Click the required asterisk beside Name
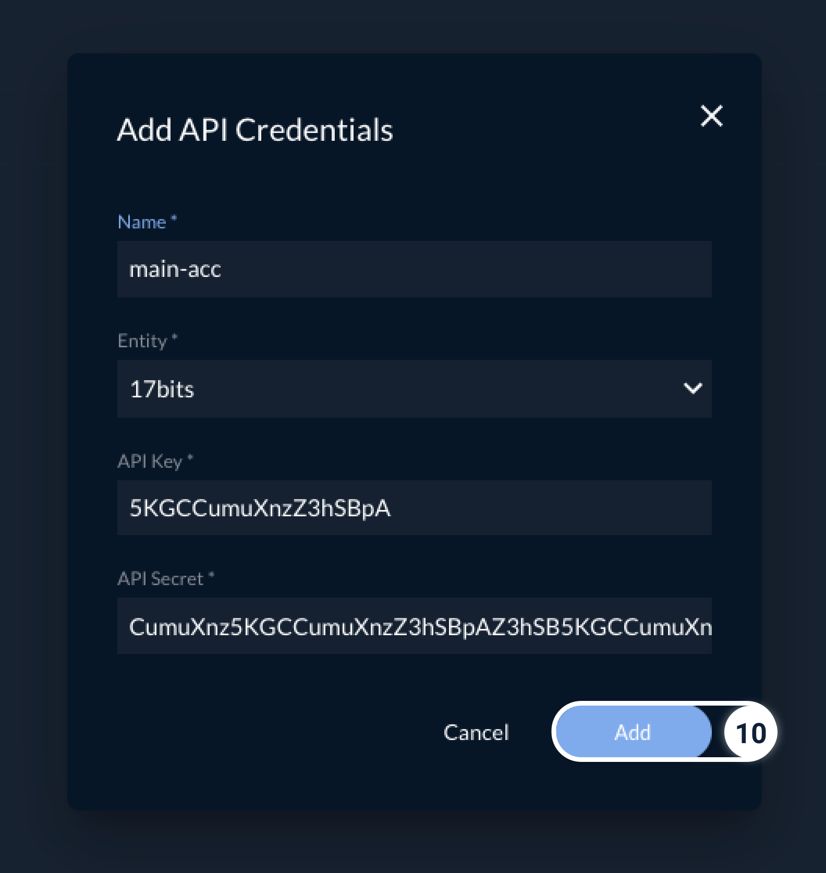The height and width of the screenshot is (873, 826). click(174, 219)
